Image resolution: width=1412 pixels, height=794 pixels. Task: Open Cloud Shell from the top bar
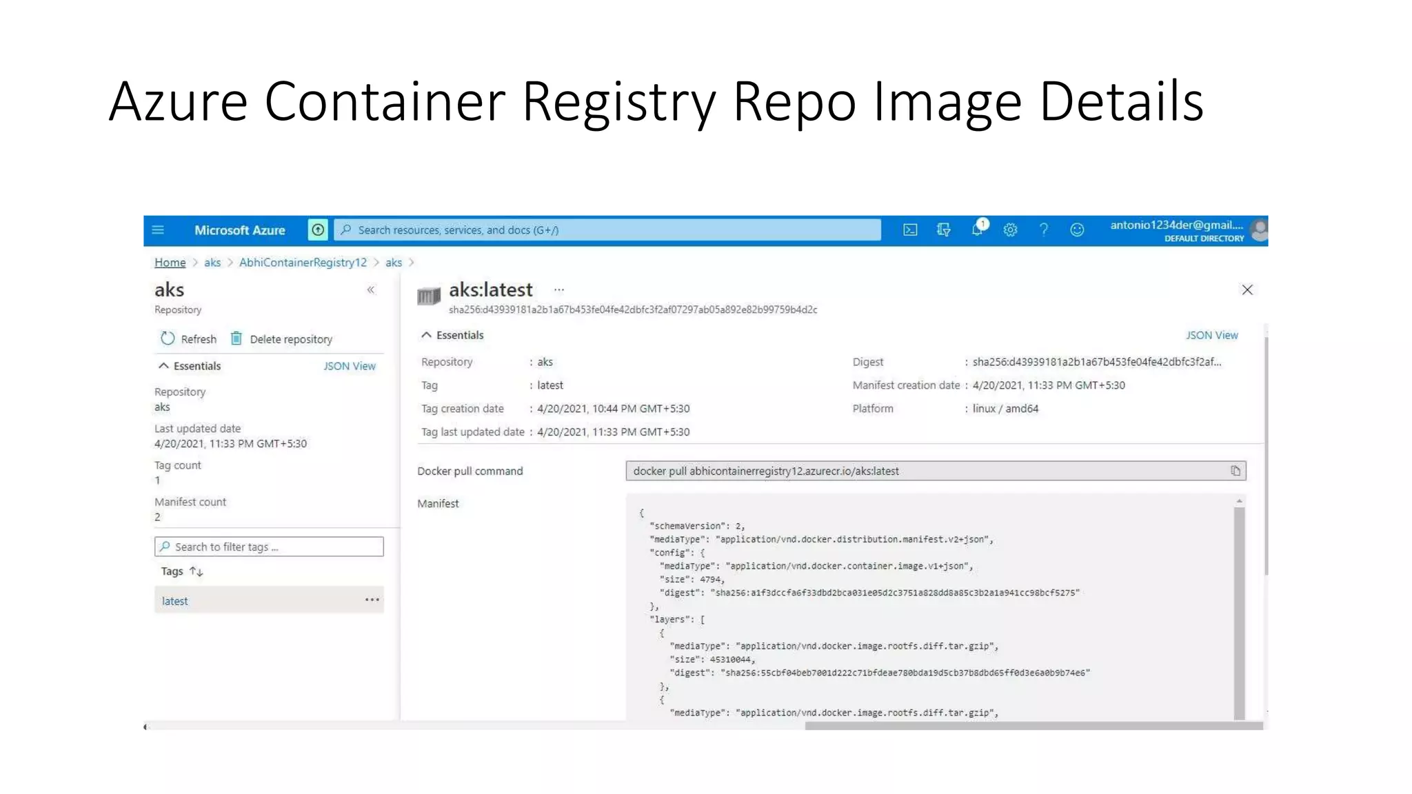pos(910,230)
